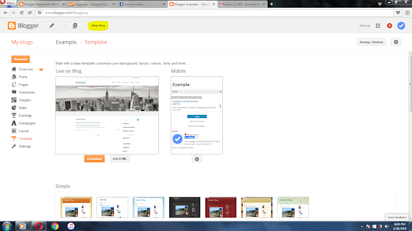The width and height of the screenshot is (412, 231).
Task: Click the Mobile template preview
Action: pyautogui.click(x=196, y=116)
